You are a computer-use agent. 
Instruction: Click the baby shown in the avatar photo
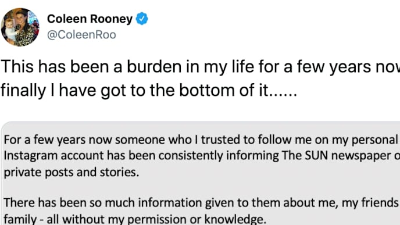point(9,30)
